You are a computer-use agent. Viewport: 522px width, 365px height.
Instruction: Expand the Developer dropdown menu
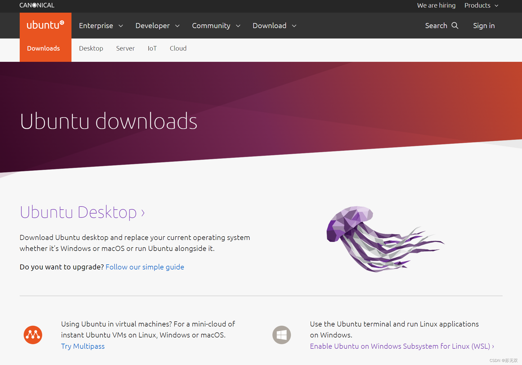(x=158, y=26)
